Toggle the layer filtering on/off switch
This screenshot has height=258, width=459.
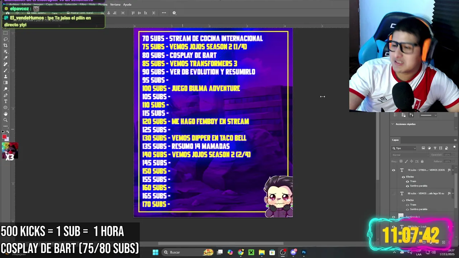click(x=454, y=147)
